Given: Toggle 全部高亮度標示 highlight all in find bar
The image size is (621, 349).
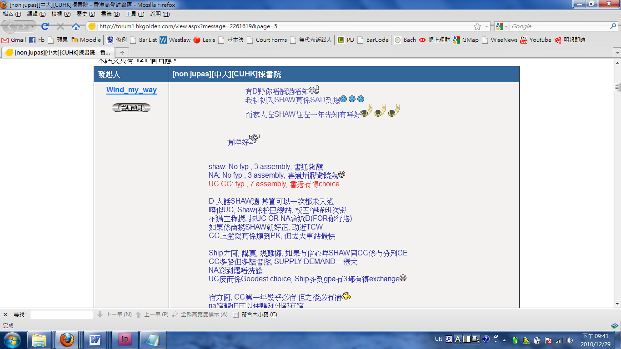Looking at the screenshot, I should tap(200, 314).
